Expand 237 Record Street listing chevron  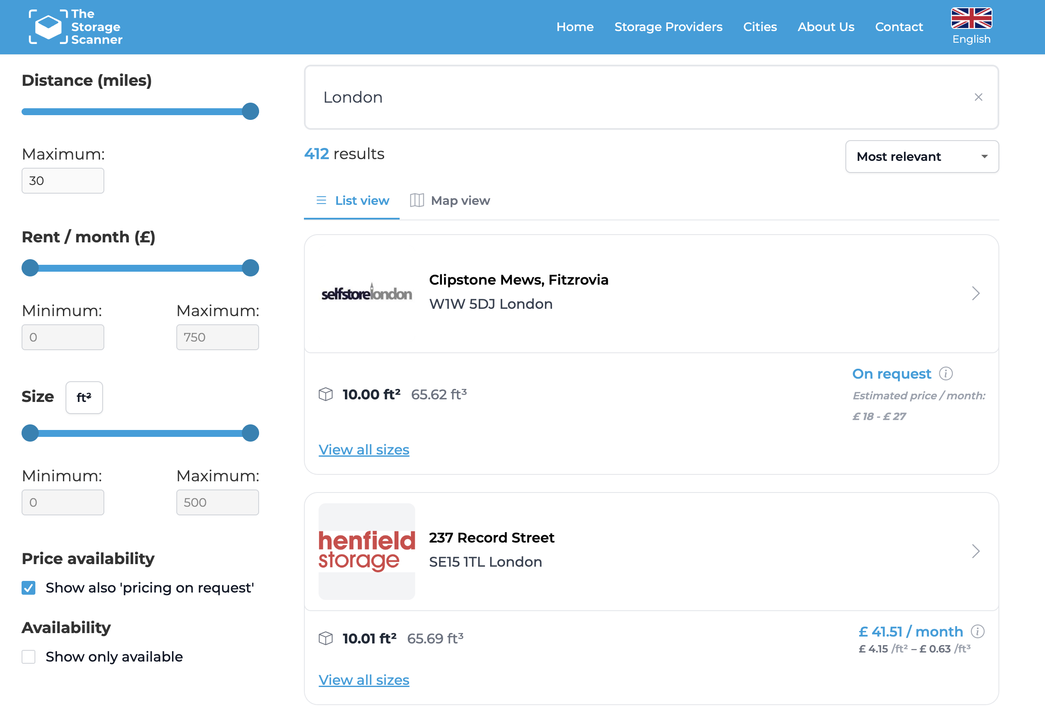pyautogui.click(x=975, y=551)
